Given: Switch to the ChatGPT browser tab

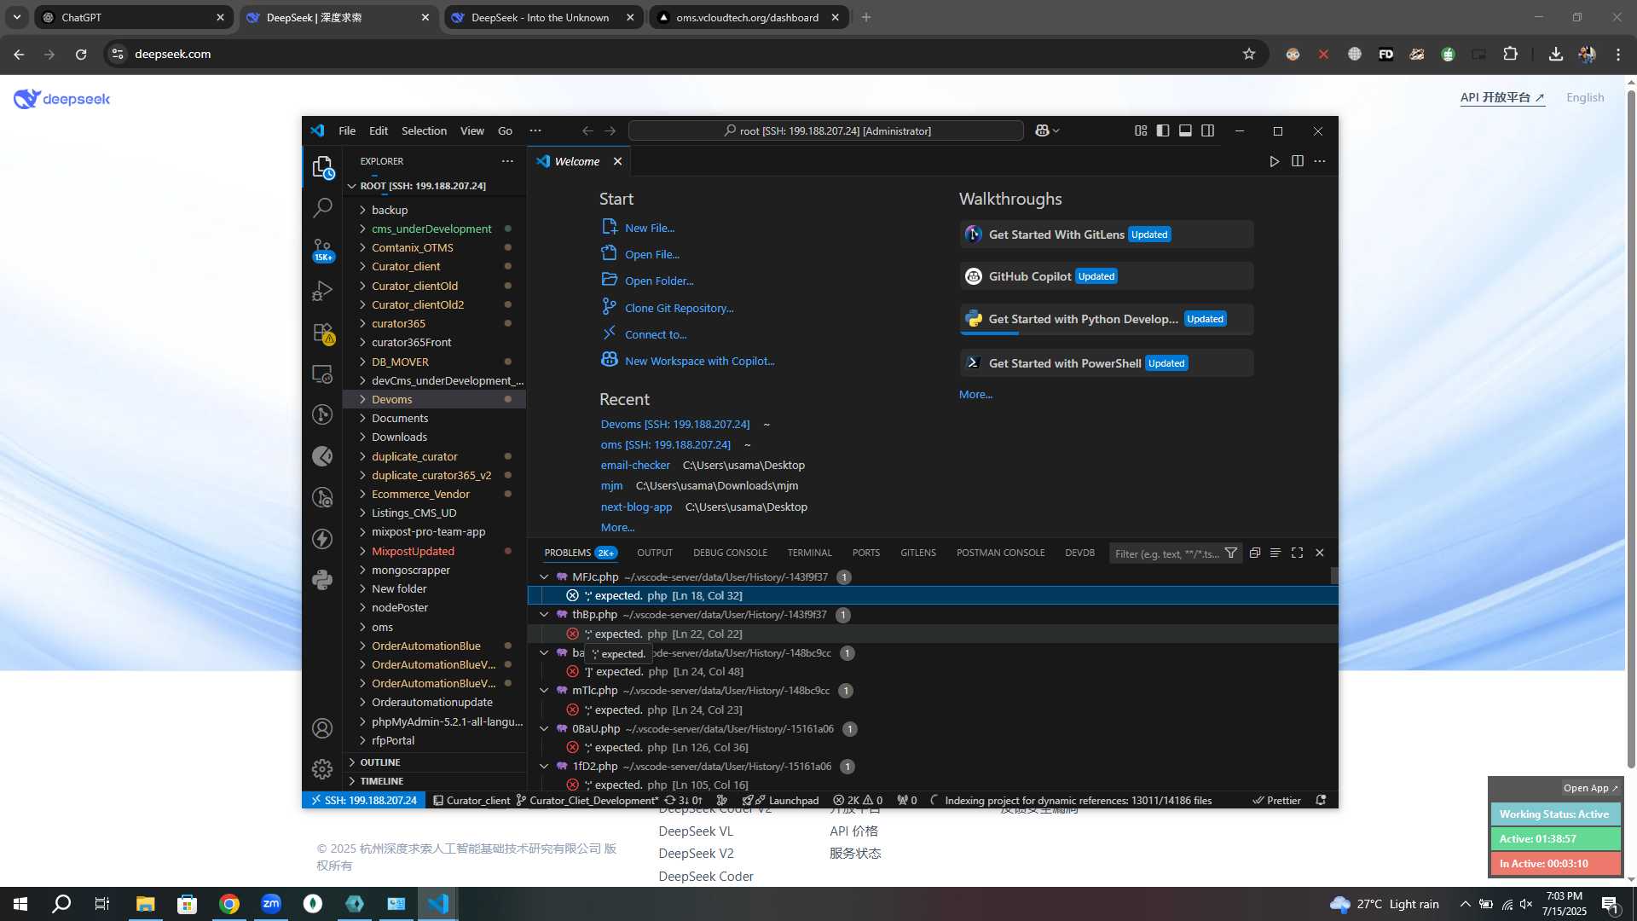Looking at the screenshot, I should (x=132, y=17).
